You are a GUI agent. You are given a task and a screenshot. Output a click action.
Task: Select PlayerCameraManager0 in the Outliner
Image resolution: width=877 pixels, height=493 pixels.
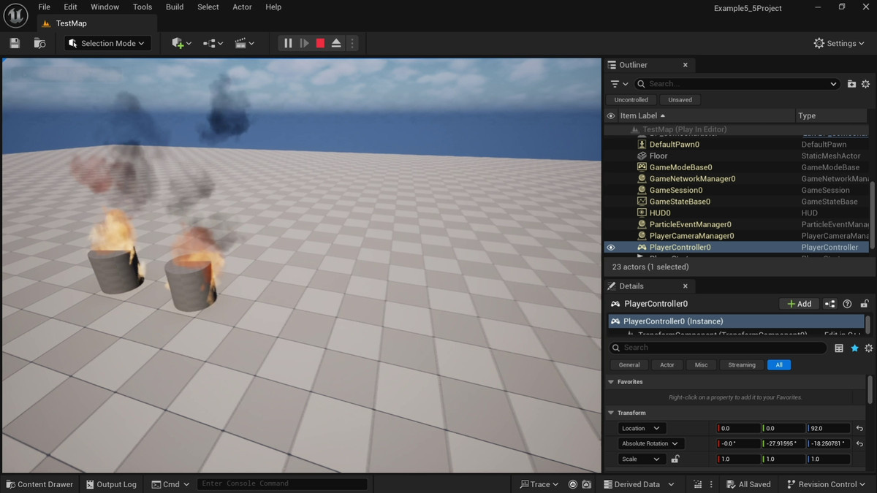[x=691, y=236]
